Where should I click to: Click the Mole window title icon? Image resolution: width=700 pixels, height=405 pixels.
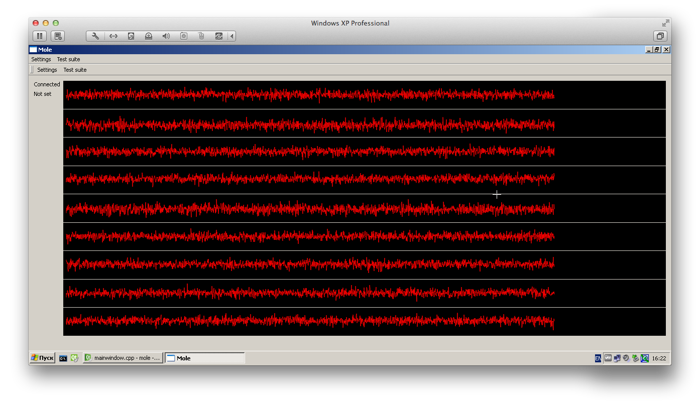(x=33, y=50)
